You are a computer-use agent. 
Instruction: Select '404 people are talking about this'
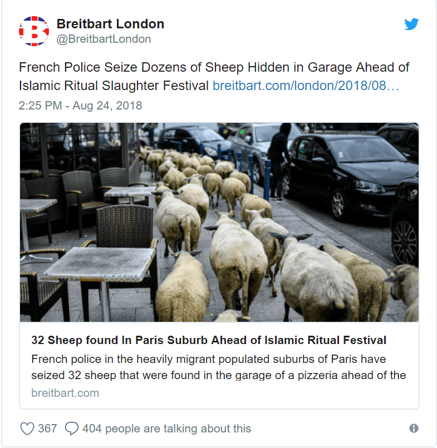point(166,429)
